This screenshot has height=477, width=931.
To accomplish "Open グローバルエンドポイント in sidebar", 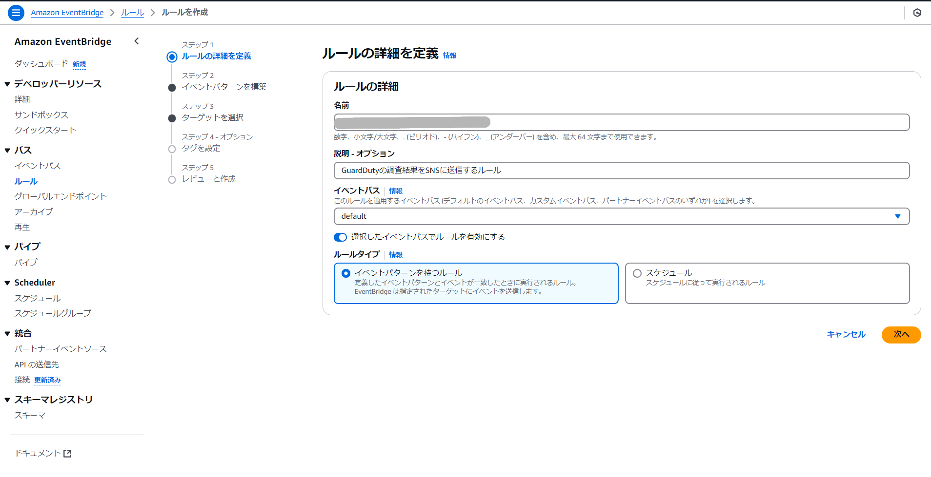I will pos(61,196).
